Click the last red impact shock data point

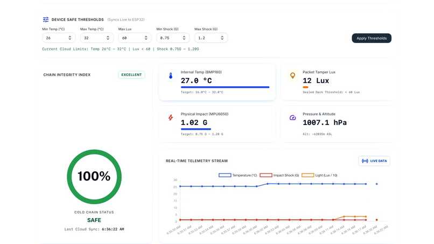pos(376,220)
